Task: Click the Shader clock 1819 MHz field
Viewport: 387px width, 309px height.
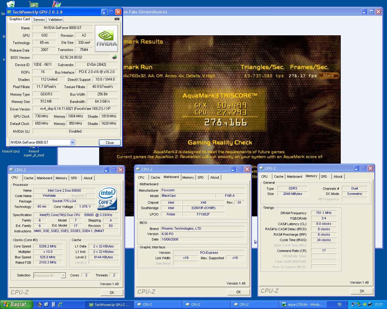Action: [109, 116]
